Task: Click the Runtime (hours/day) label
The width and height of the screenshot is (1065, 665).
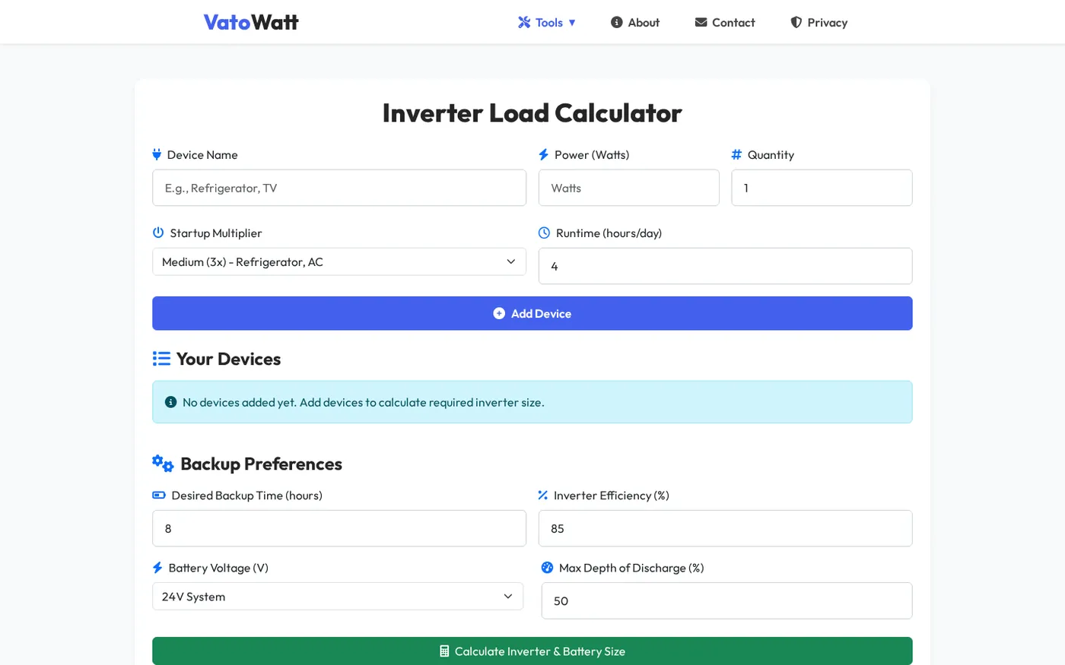Action: click(x=609, y=233)
